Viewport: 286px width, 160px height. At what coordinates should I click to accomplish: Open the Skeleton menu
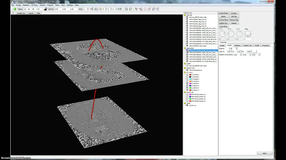click(x=26, y=5)
